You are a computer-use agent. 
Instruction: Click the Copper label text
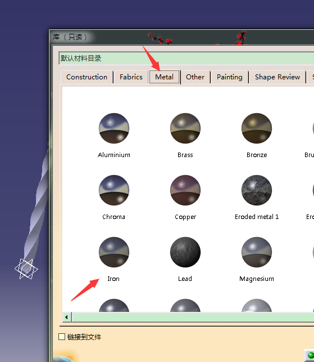click(x=185, y=217)
